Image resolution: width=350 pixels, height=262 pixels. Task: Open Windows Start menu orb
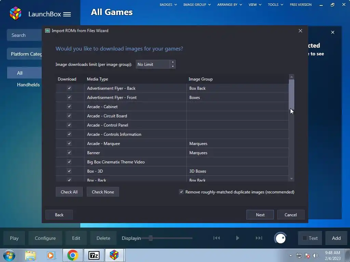pos(9,255)
